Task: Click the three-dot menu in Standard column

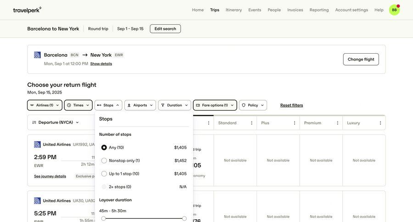Action: click(251, 123)
